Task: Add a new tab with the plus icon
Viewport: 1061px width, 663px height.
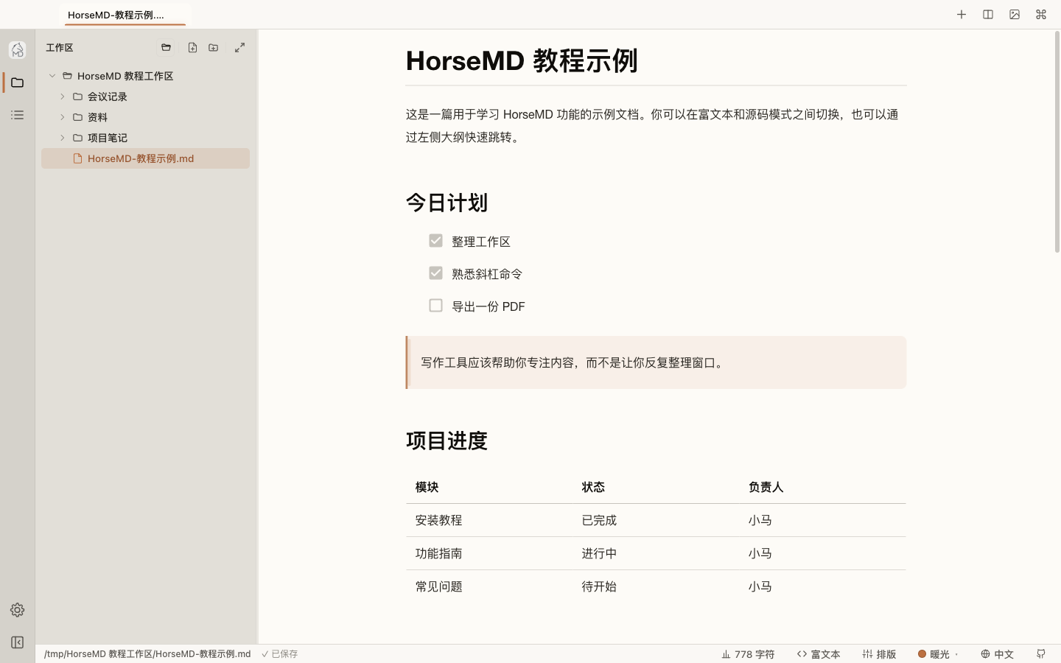Action: pyautogui.click(x=962, y=15)
